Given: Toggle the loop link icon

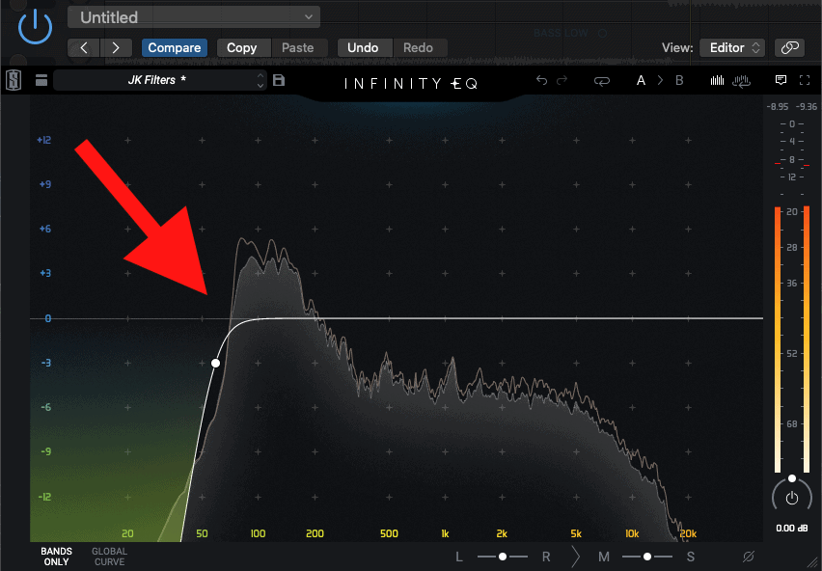Looking at the screenshot, I should (x=602, y=81).
